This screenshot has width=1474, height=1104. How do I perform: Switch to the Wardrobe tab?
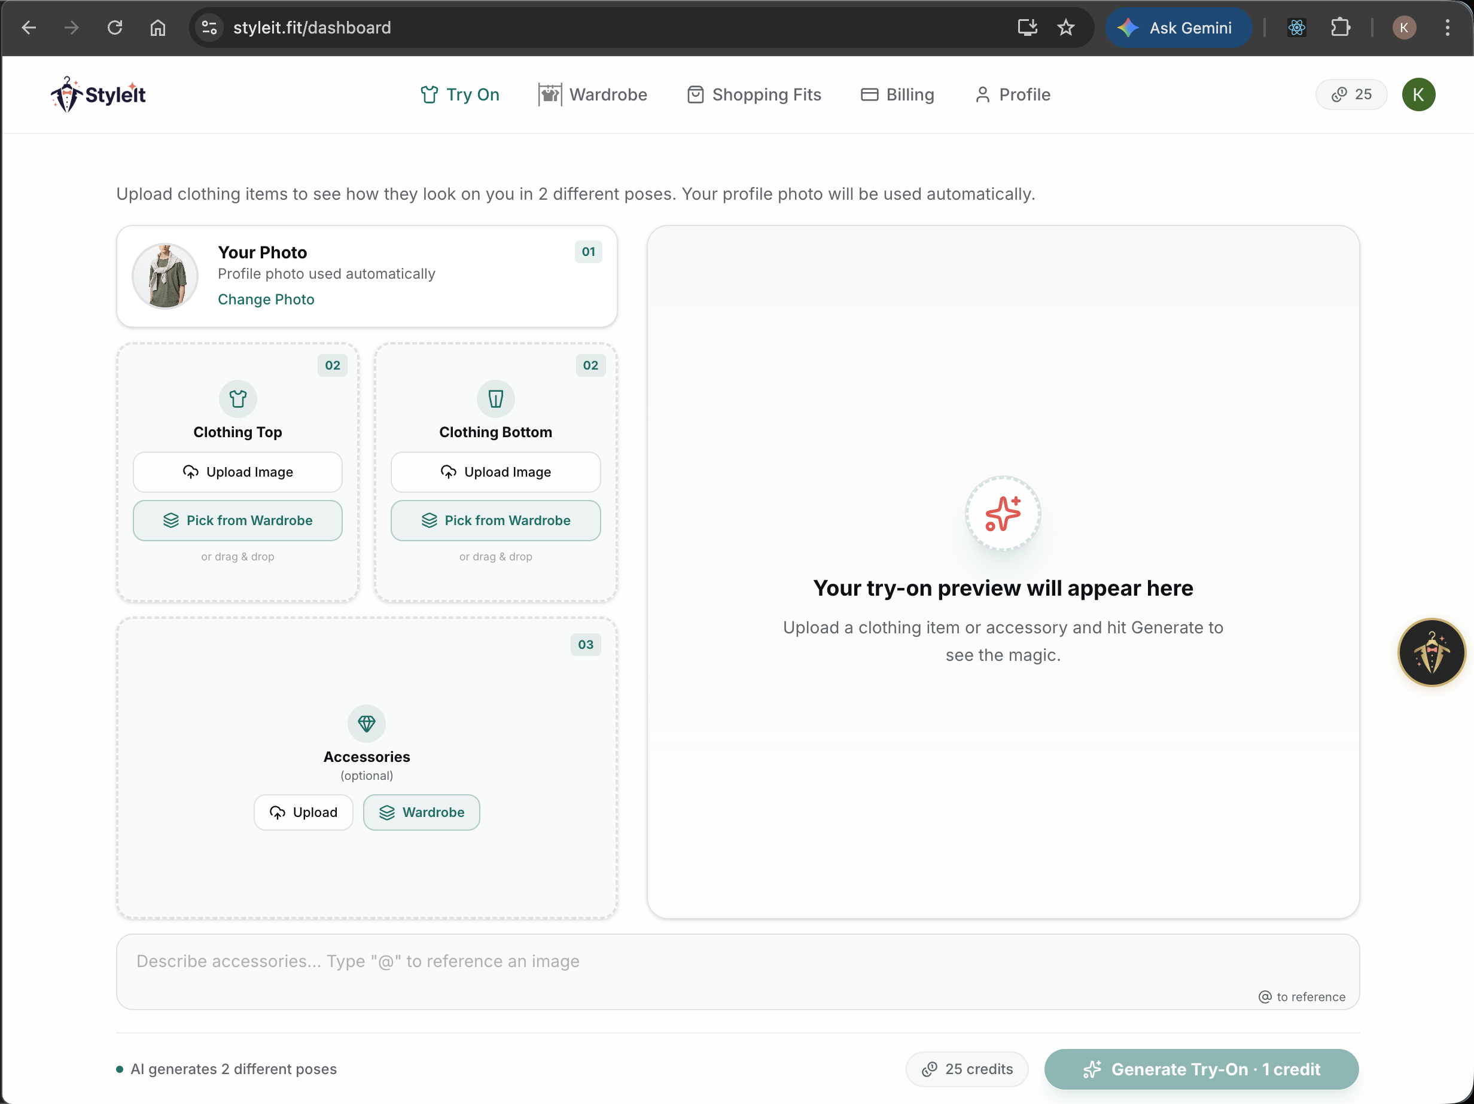593,94
